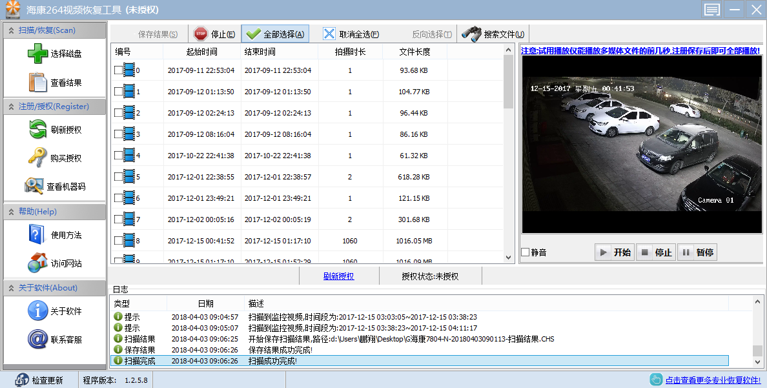Open 购买授权 key icon
767x388 pixels.
pos(37,158)
